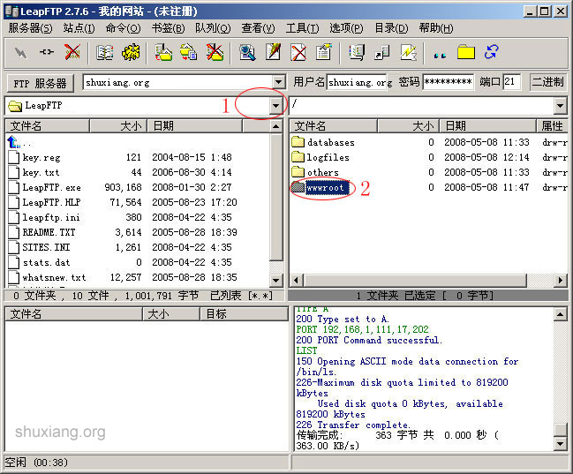Open the site manager book icon

click(105, 53)
